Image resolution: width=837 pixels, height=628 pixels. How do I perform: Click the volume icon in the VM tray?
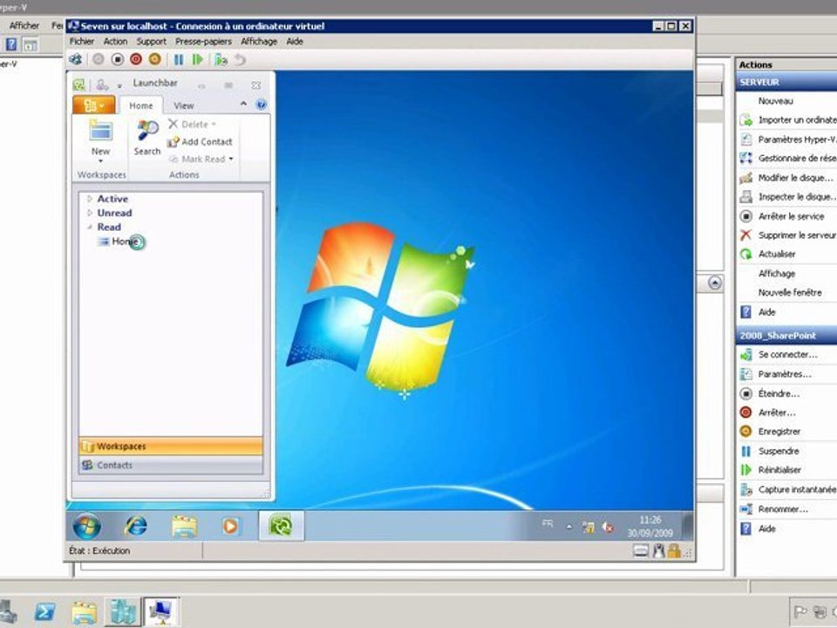coord(608,527)
